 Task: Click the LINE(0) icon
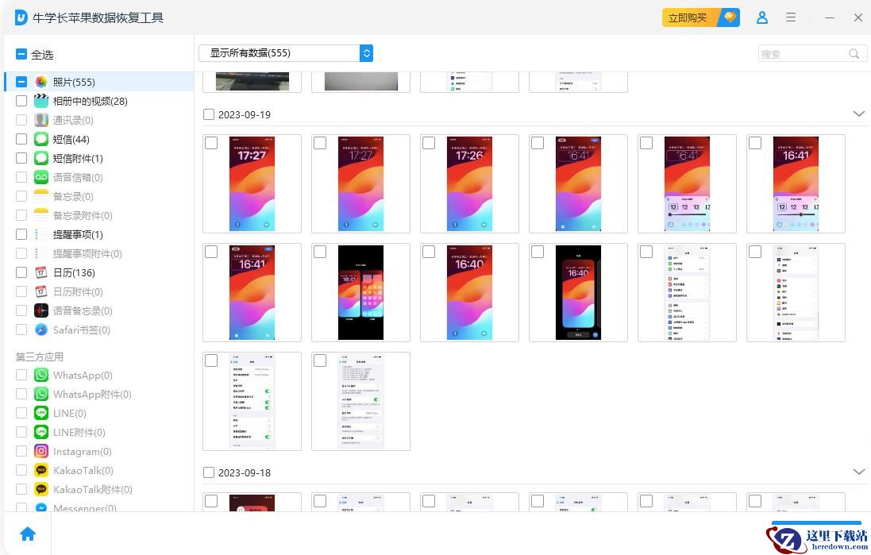[x=41, y=413]
